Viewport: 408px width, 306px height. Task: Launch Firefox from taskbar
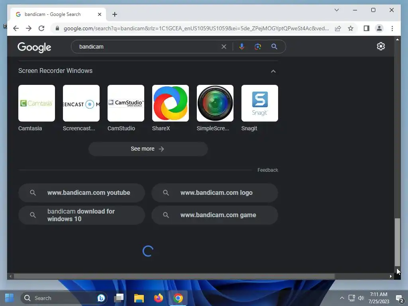pyautogui.click(x=159, y=298)
